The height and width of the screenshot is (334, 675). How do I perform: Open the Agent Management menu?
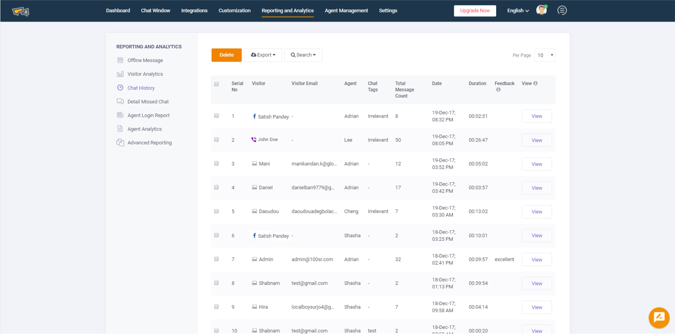pyautogui.click(x=346, y=11)
